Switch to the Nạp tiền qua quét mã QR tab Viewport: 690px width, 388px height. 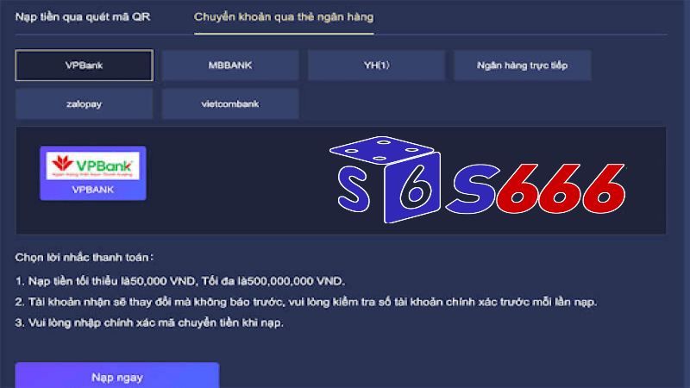tap(83, 17)
